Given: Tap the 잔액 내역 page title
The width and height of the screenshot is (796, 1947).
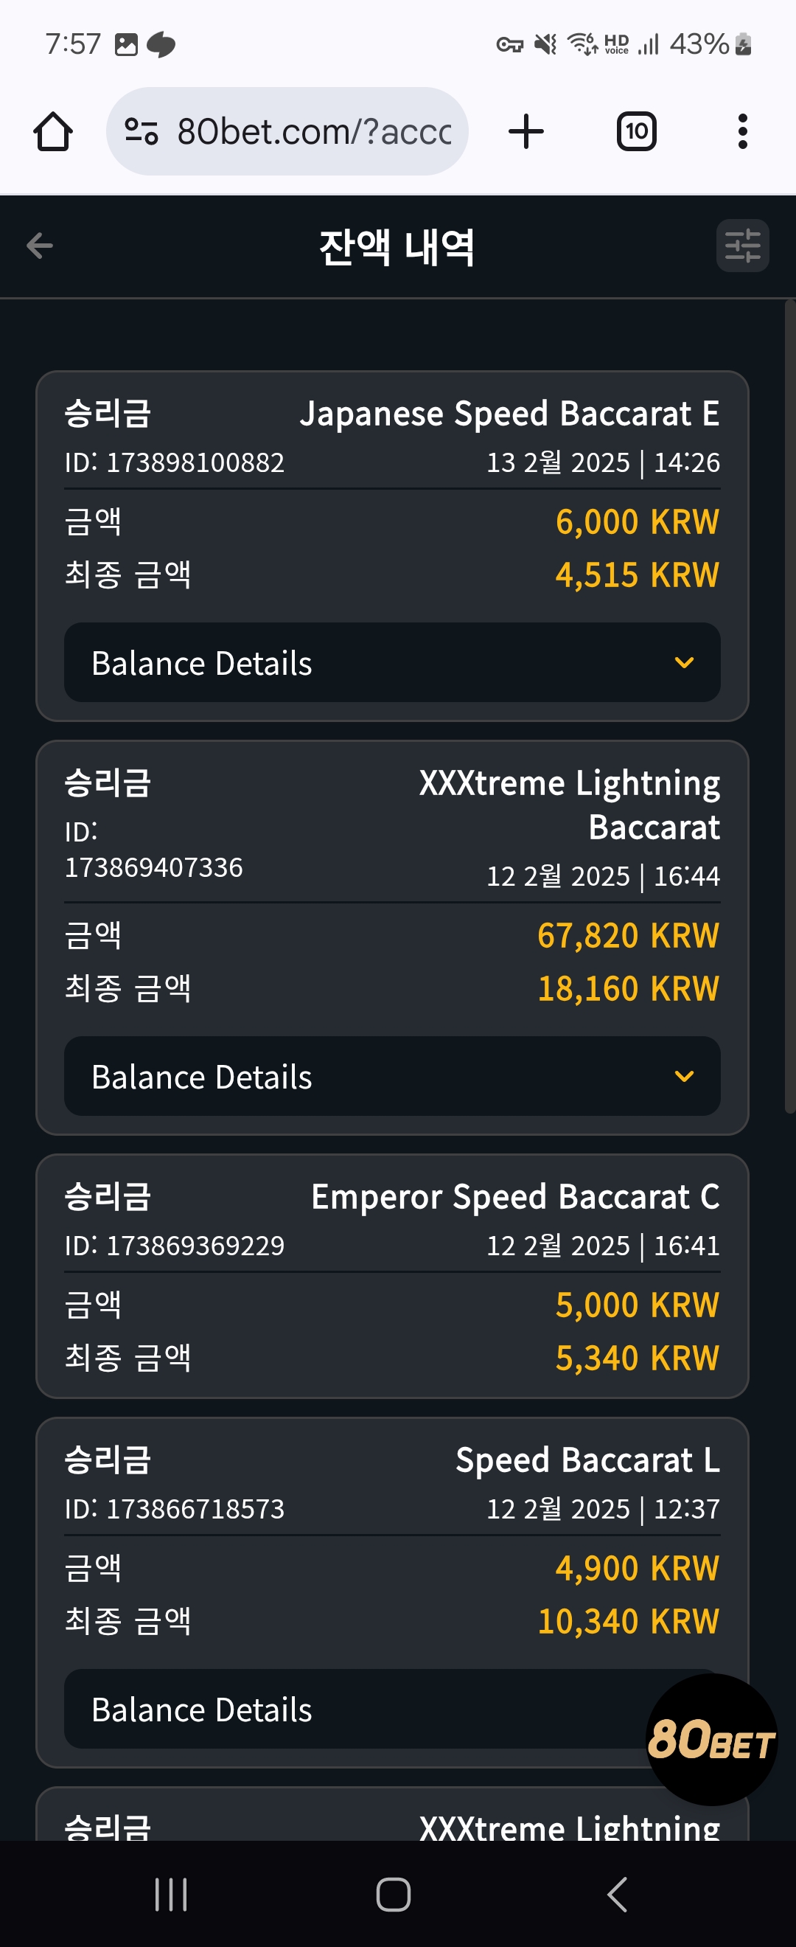Looking at the screenshot, I should 397,246.
